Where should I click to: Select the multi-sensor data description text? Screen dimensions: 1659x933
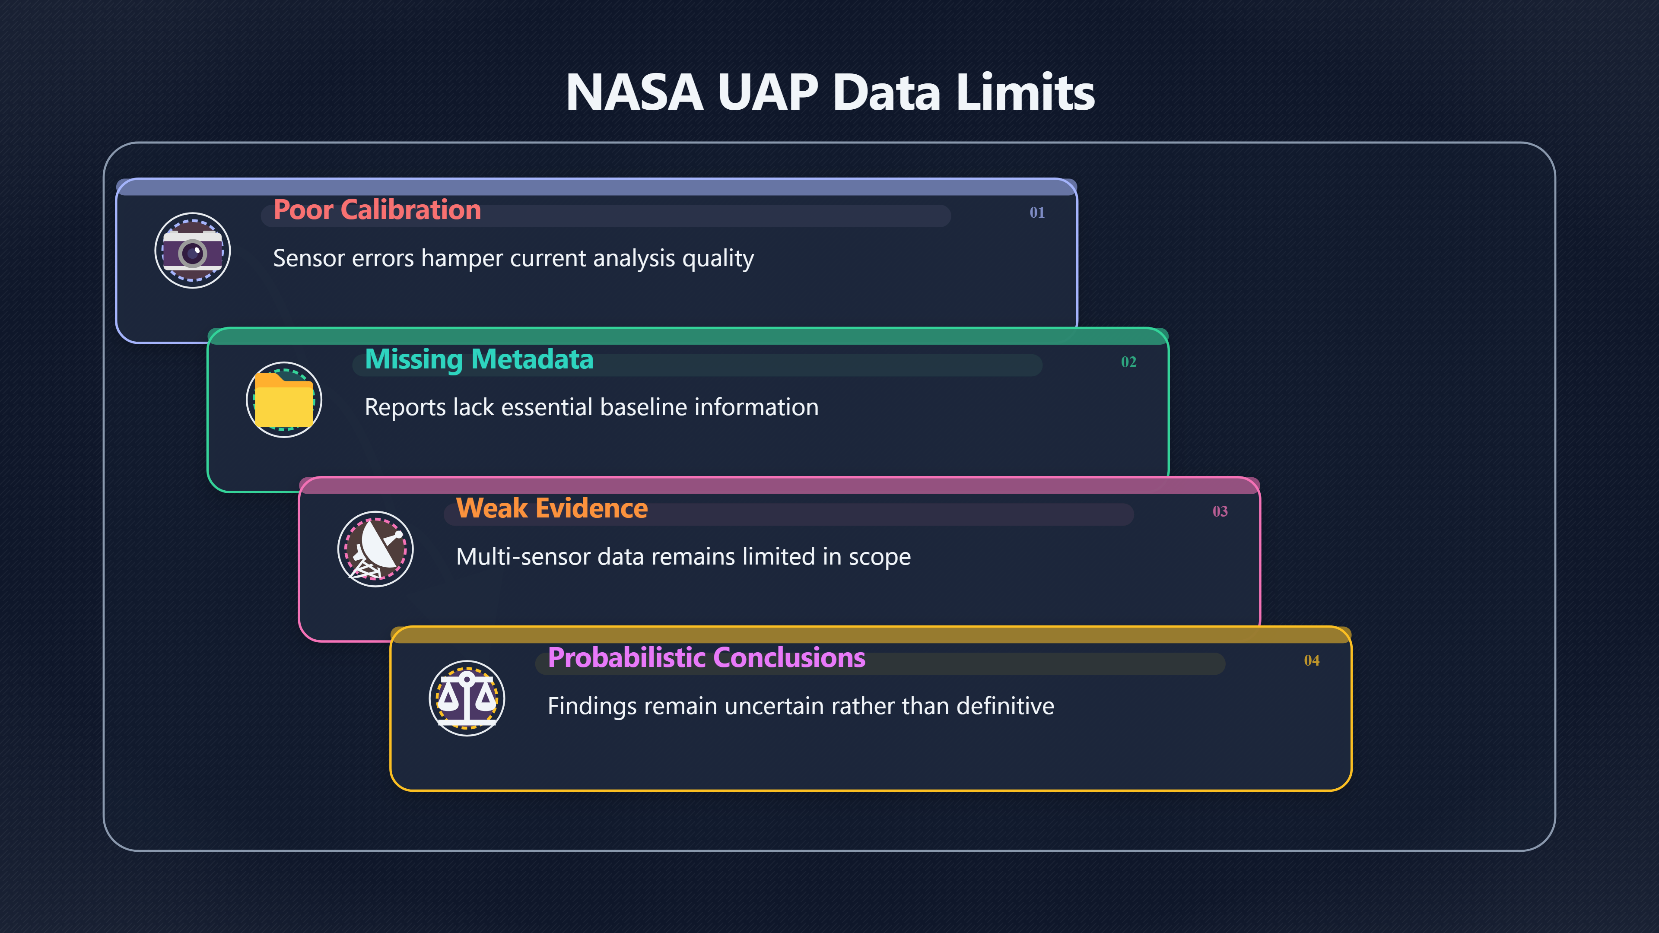point(683,557)
